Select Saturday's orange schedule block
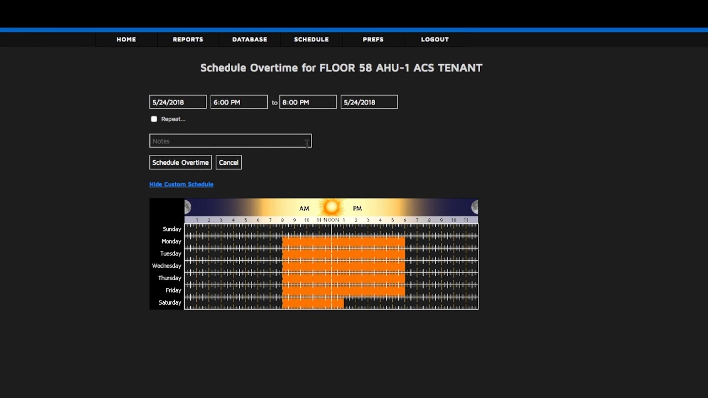This screenshot has width=708, height=398. (313, 303)
